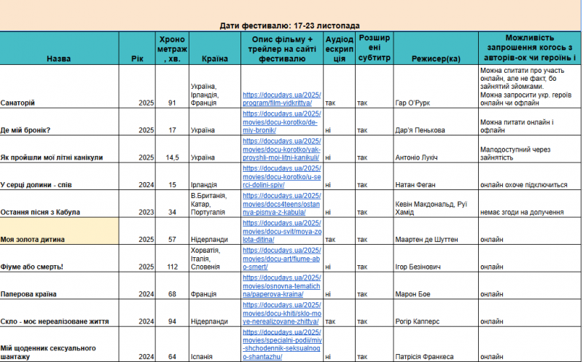Select the 'Фіуме або смерть!' cell
Viewport: 583px width, 362px height.
click(x=59, y=259)
